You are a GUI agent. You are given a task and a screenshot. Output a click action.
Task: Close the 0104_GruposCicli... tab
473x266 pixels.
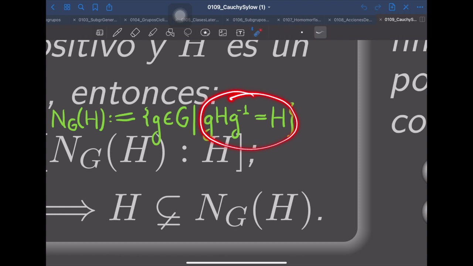click(125, 20)
